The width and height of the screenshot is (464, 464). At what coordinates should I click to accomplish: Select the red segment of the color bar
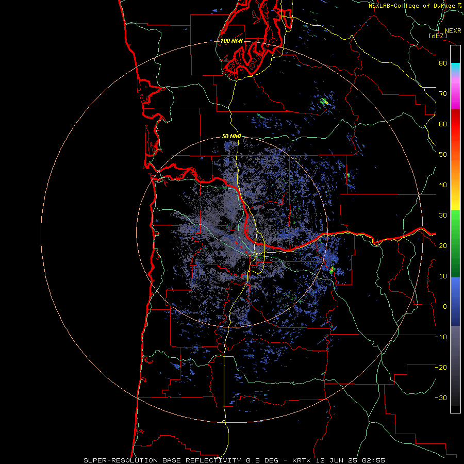(455, 124)
